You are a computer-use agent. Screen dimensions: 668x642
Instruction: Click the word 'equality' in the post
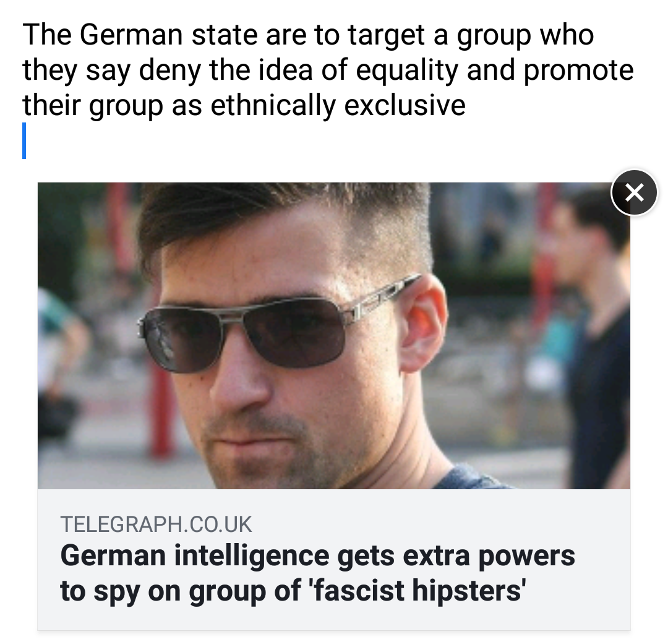[407, 71]
